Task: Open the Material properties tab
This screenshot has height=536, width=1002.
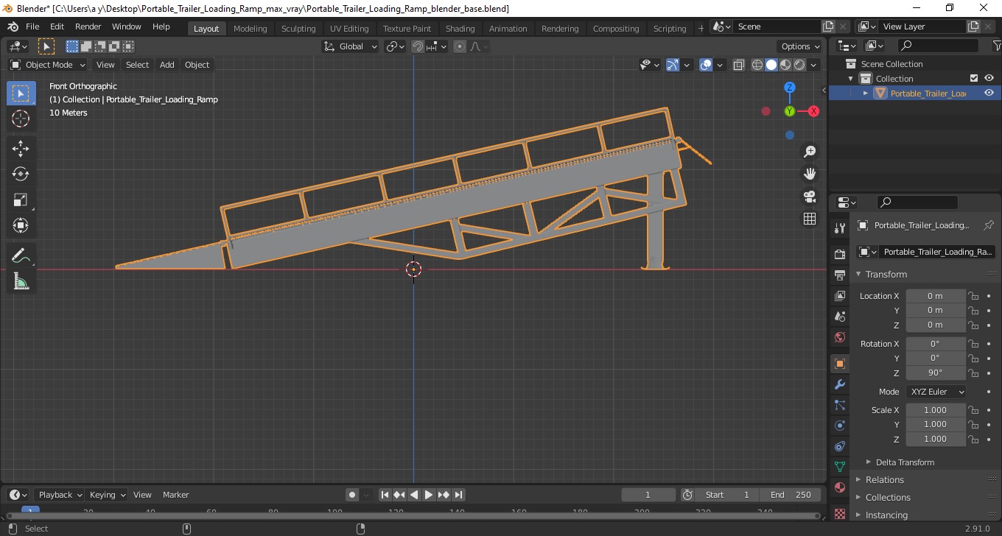Action: [840, 487]
